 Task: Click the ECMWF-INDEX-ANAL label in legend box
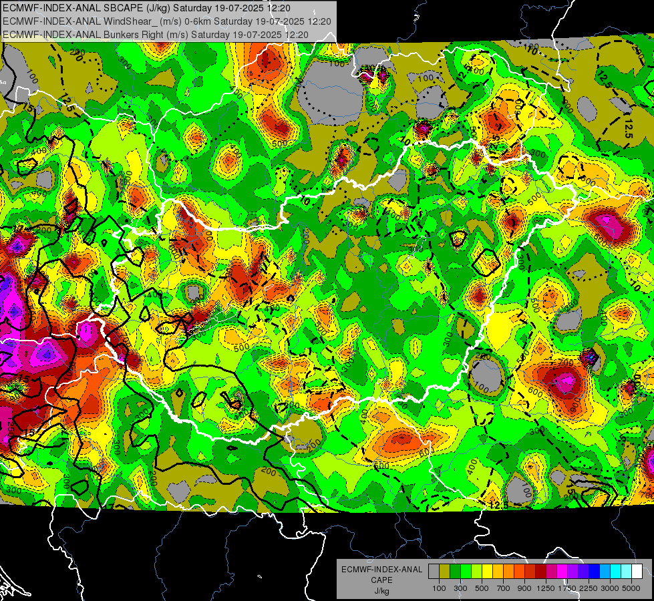381,570
